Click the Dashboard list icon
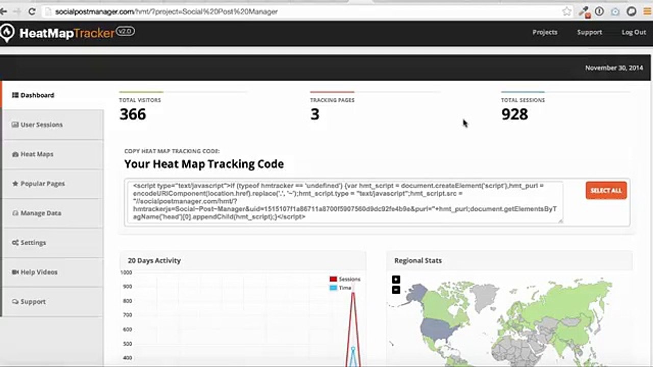This screenshot has width=653, height=367. pos(15,95)
